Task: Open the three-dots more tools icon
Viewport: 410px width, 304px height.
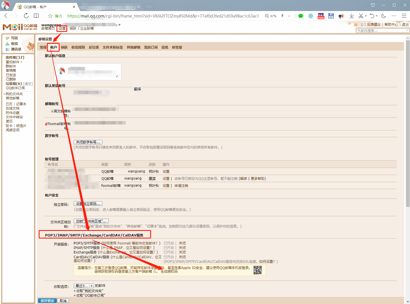Action: (394, 16)
